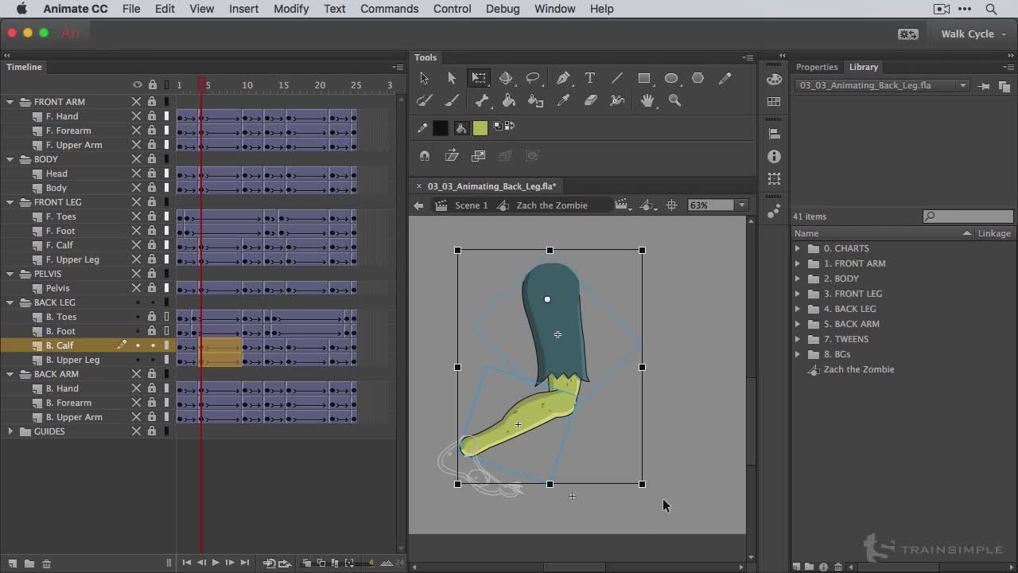
Task: Toggle outline mode for F. Foot layer
Action: pos(167,231)
